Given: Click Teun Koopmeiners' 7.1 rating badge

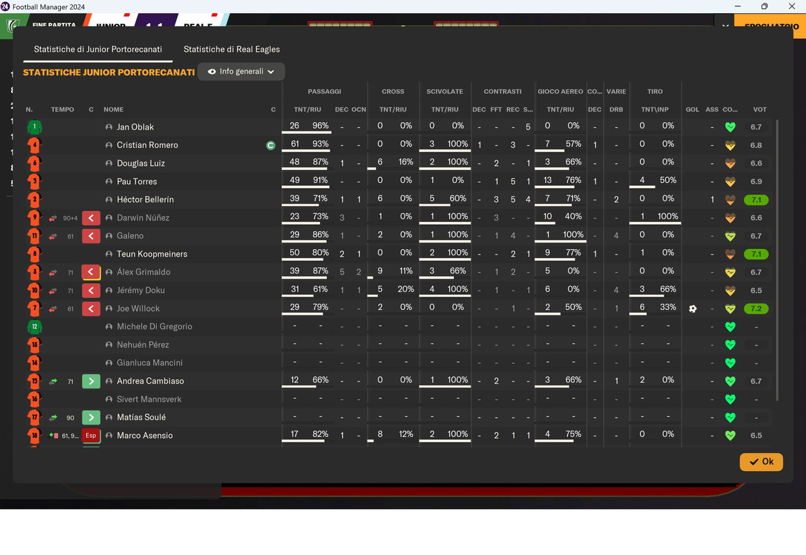Looking at the screenshot, I should click(756, 255).
